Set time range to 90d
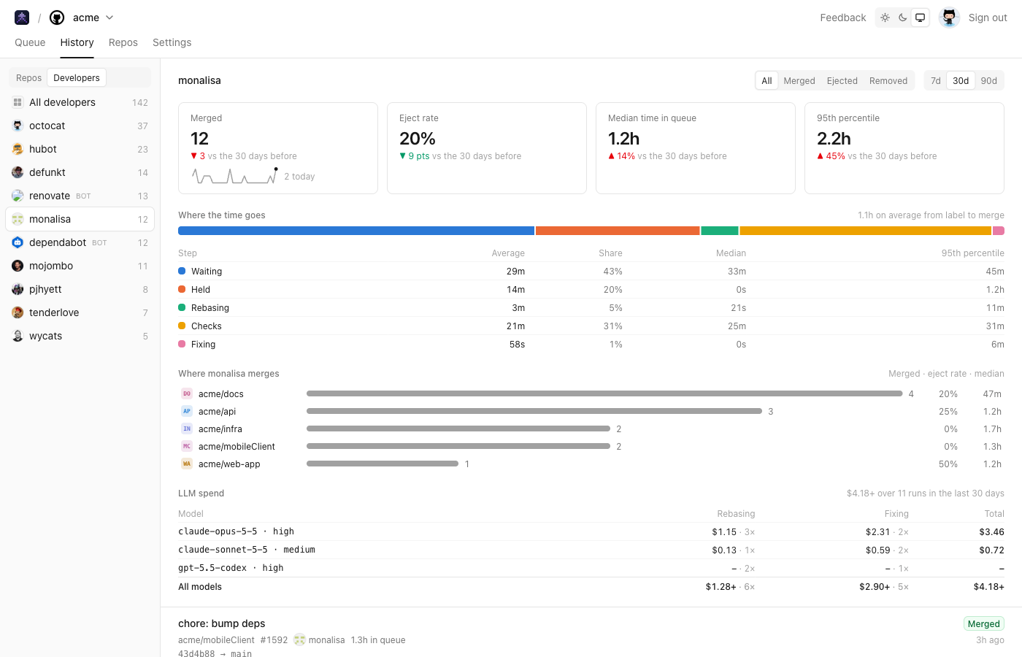Image resolution: width=1022 pixels, height=657 pixels. [989, 81]
